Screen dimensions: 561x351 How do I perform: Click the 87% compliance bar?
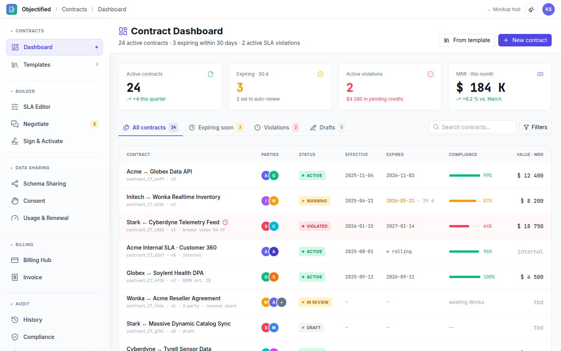coord(465,201)
